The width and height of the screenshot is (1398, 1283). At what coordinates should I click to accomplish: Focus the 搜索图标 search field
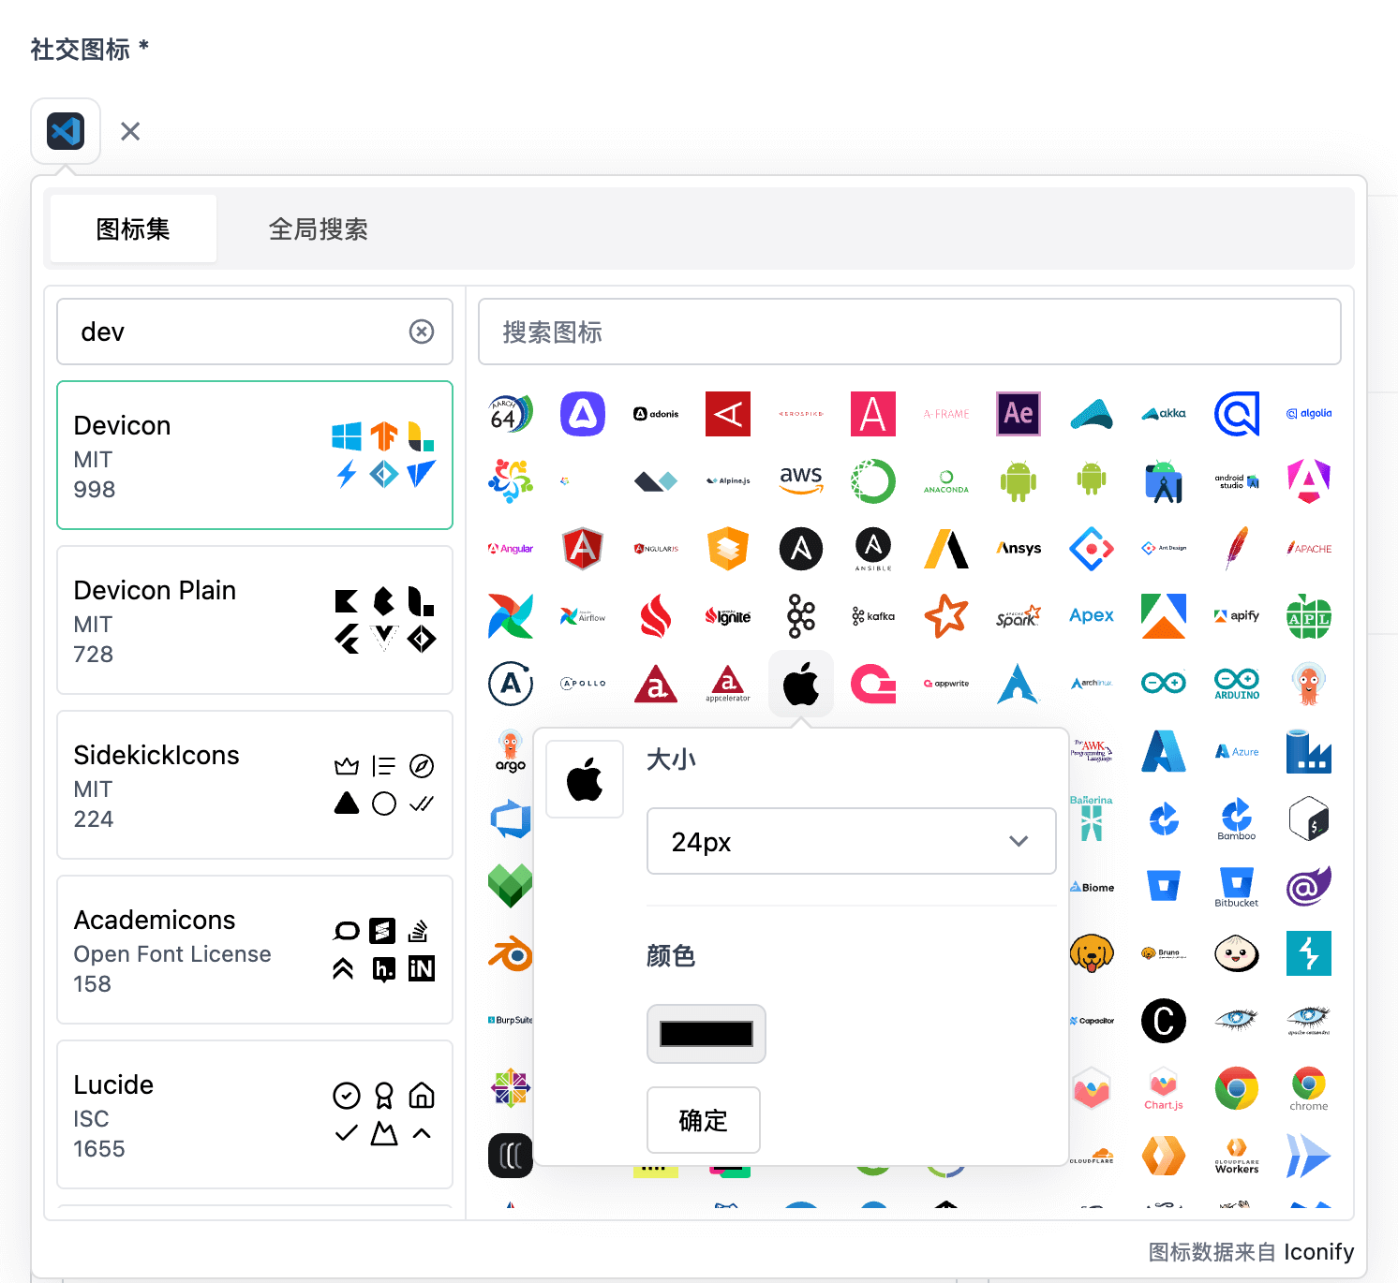click(x=909, y=332)
